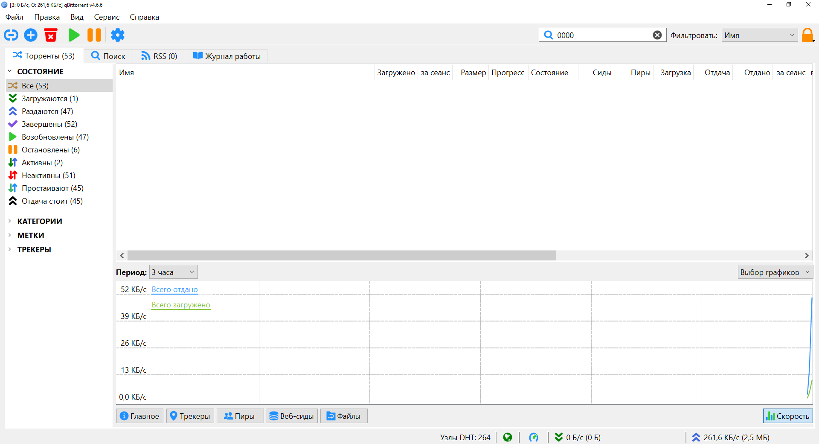Open the Сервис menu
Screen dimensions: 819x444
107,17
